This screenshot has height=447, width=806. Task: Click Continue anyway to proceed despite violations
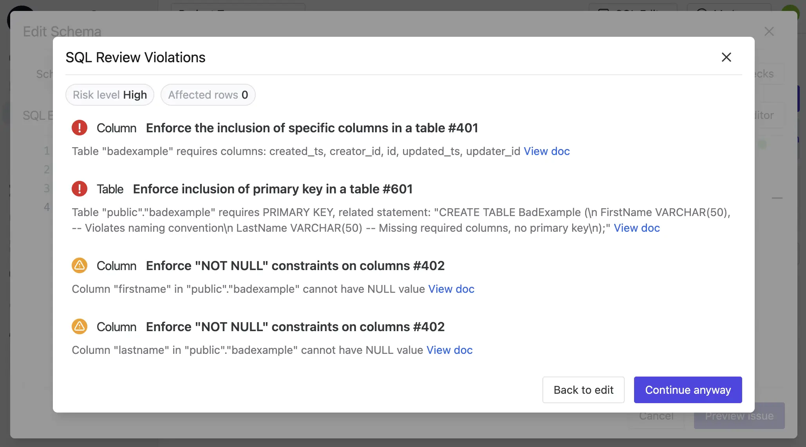coord(688,390)
